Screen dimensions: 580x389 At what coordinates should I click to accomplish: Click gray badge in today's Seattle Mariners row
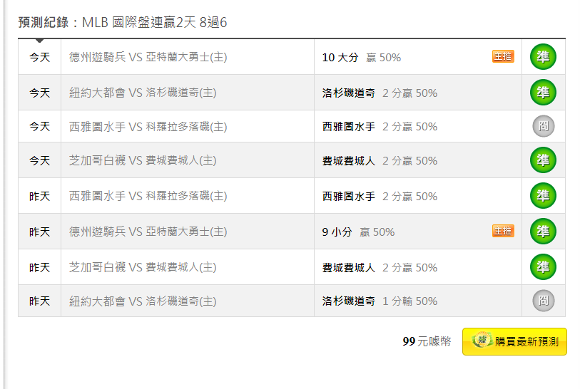tap(544, 126)
